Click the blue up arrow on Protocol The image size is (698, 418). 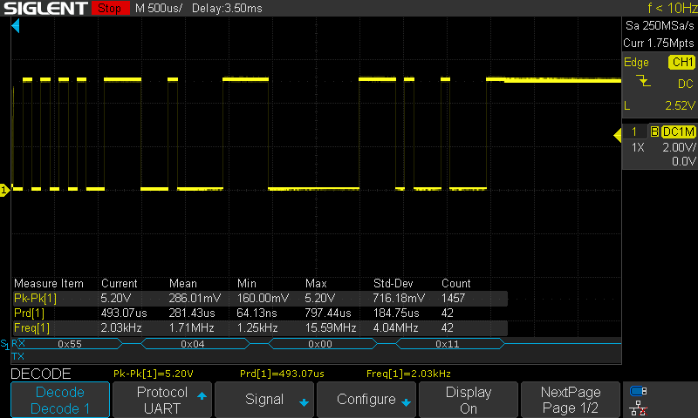(x=202, y=395)
